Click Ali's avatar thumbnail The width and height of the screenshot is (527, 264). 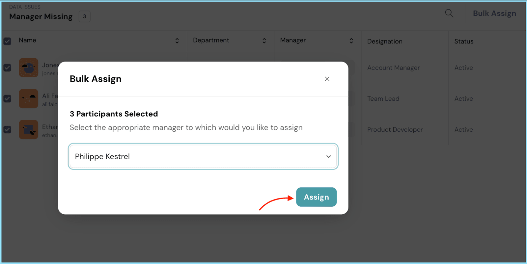(29, 99)
